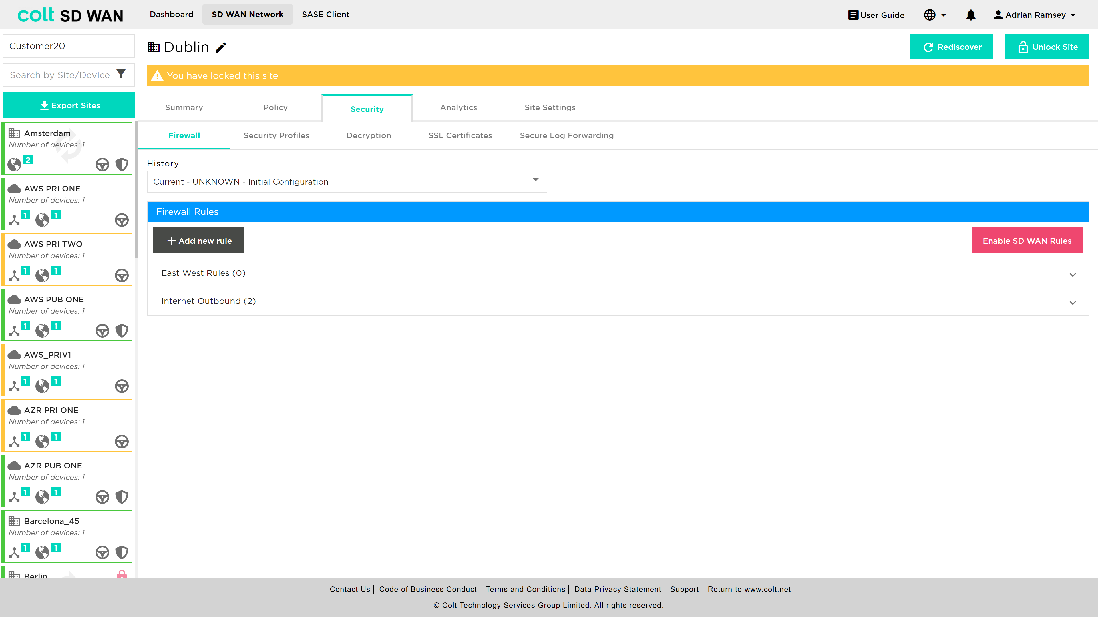Click the Contact Us footer link
1098x617 pixels.
350,589
